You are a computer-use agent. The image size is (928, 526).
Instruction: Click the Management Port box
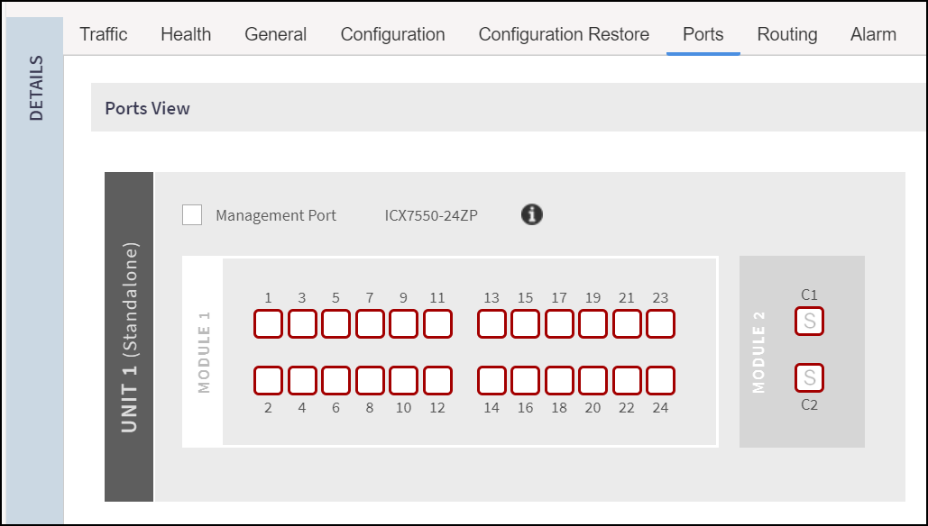(192, 215)
